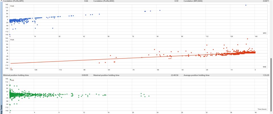The image size is (273, 114).
Task: Click the top green point at profit 140
Action: (x=11, y=80)
